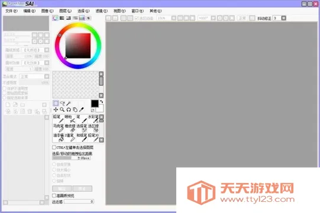Viewport: 320px width, 213px height.
Task: Enable the 高画质预览 checkbox
Action: point(54,195)
